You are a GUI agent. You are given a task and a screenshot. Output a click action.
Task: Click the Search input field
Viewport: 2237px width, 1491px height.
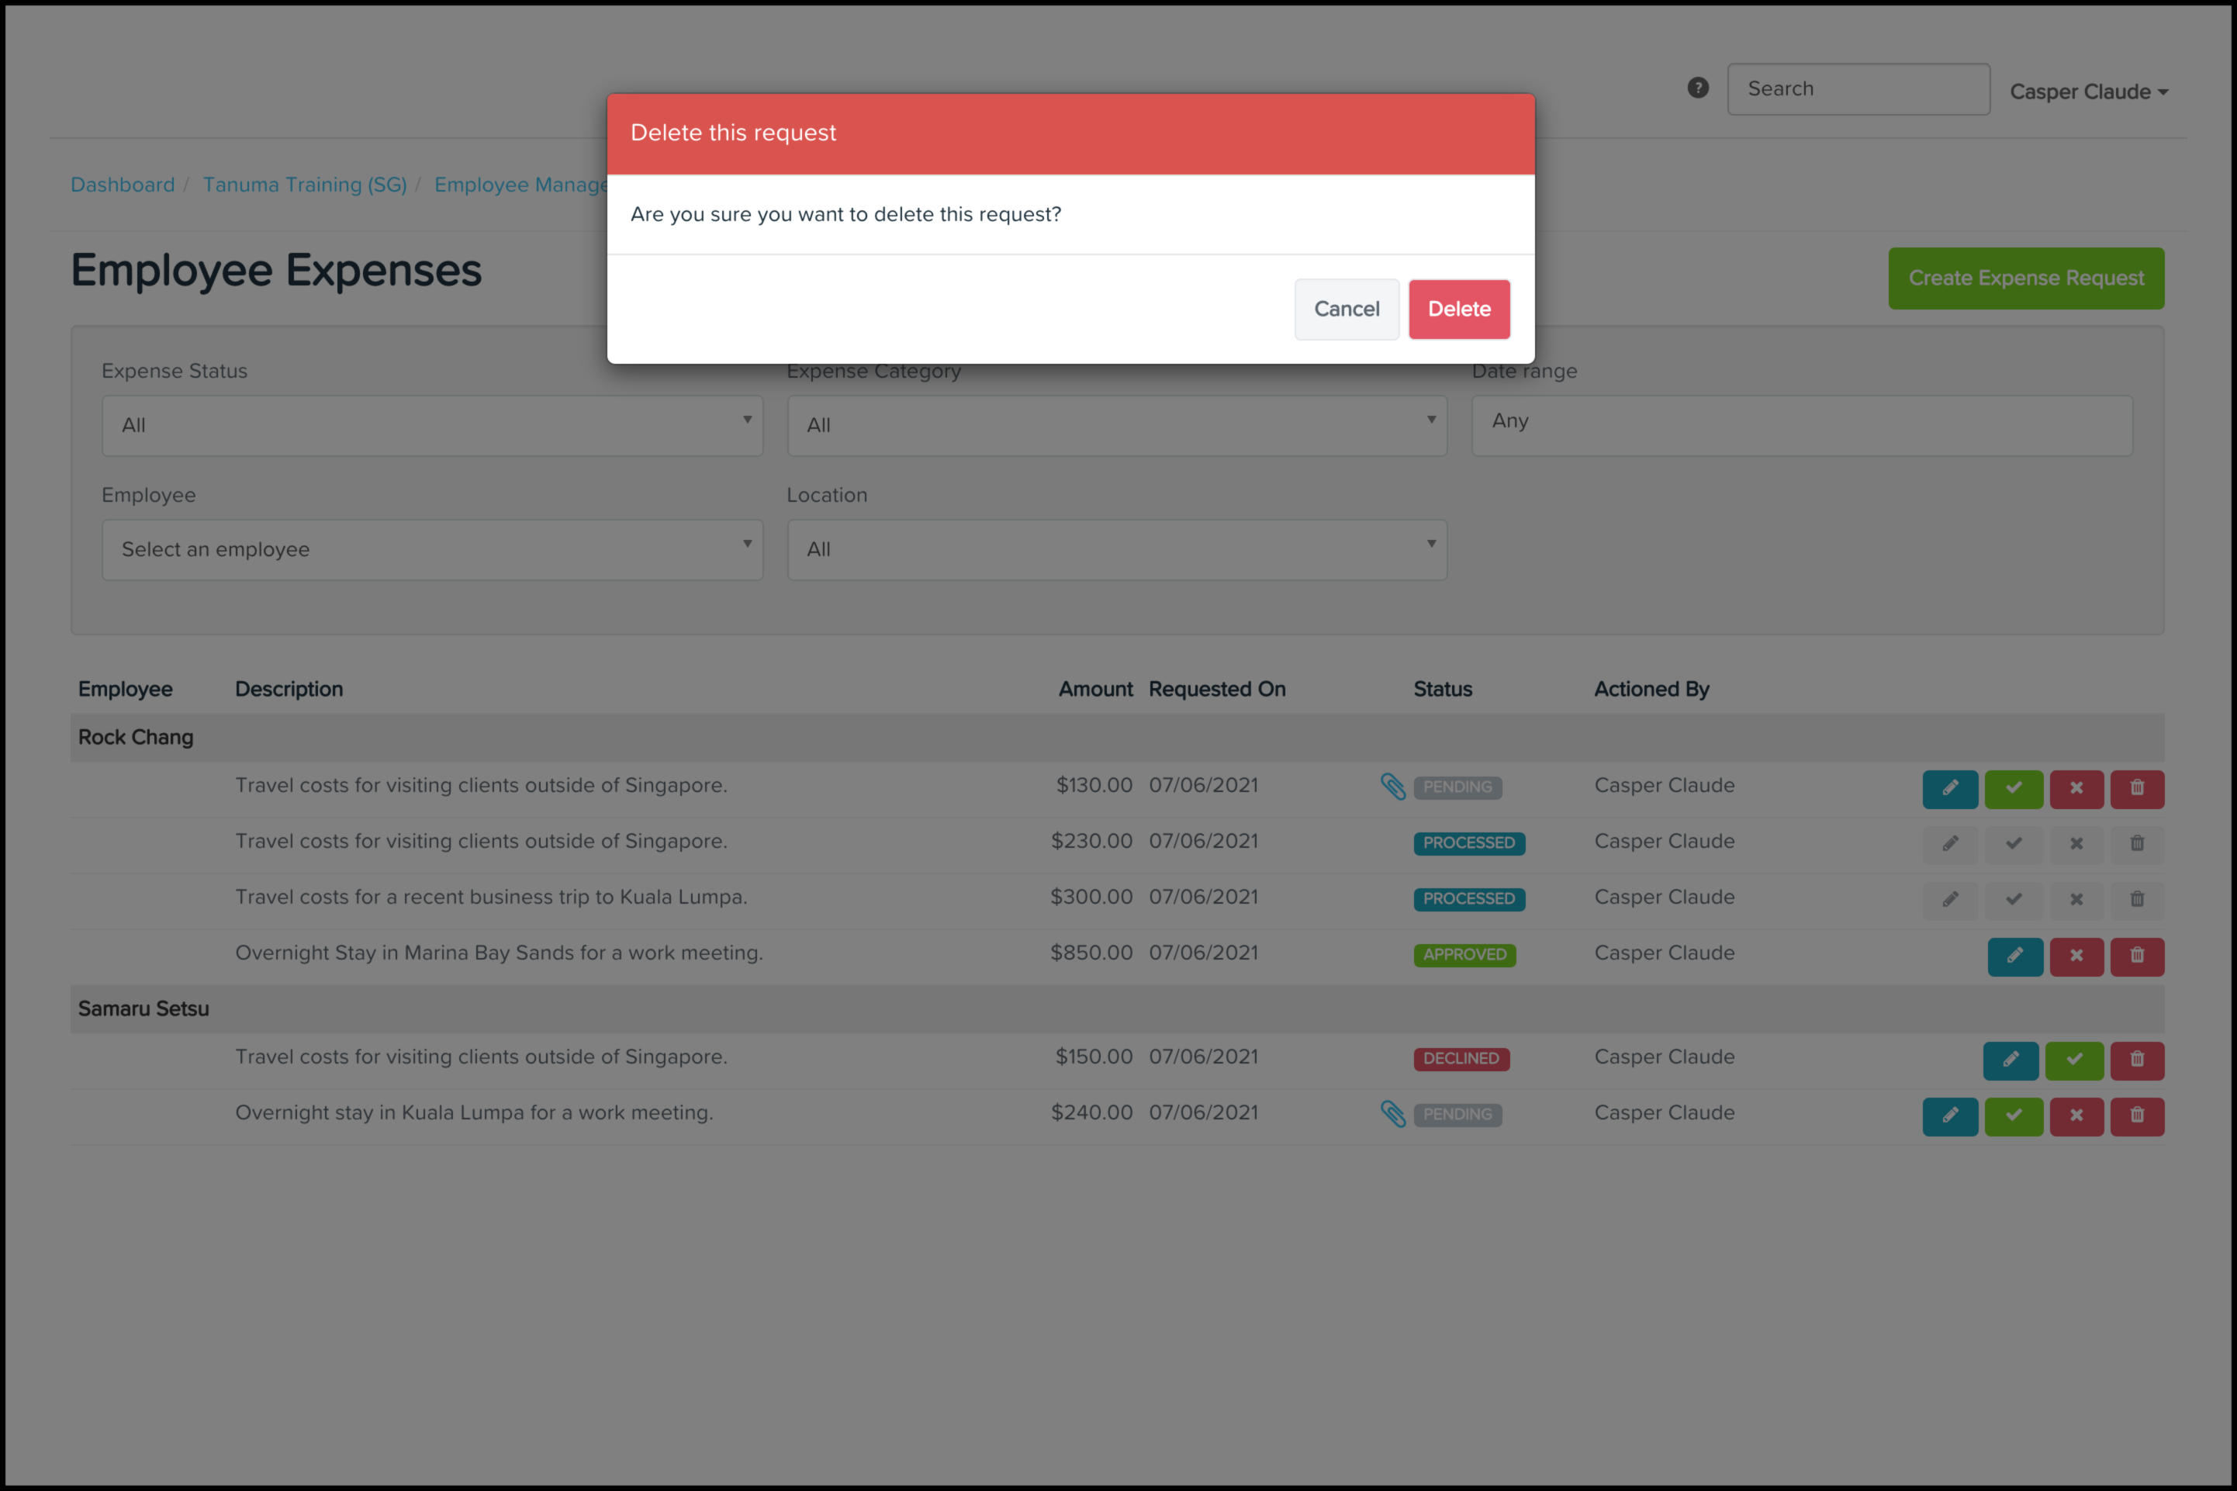1857,88
